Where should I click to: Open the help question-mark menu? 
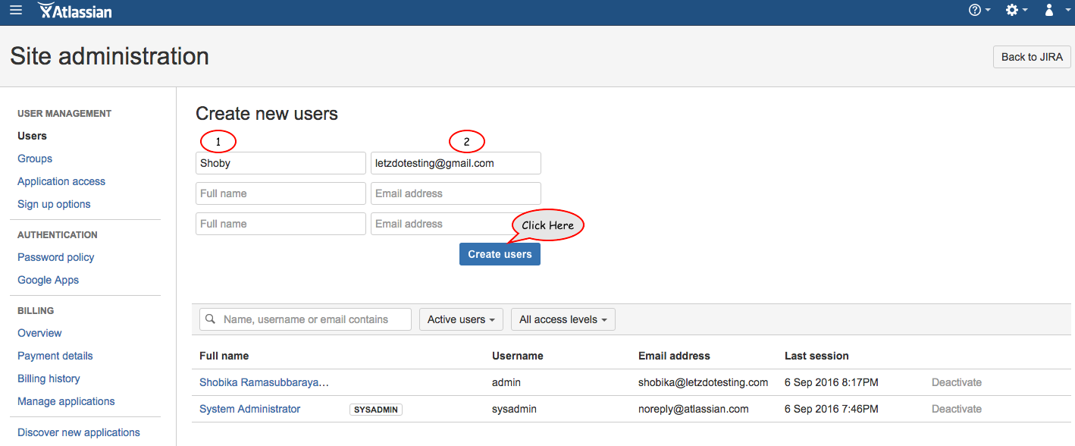tap(979, 10)
